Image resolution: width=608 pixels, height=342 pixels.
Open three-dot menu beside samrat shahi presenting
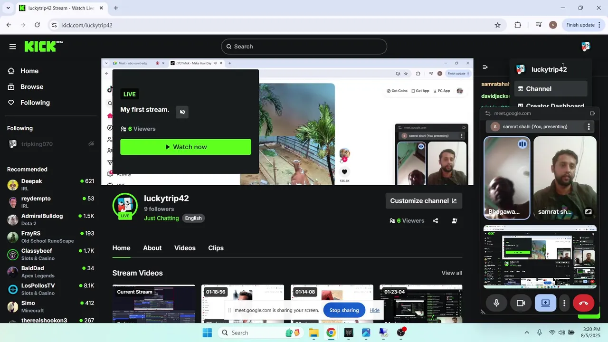[589, 127]
